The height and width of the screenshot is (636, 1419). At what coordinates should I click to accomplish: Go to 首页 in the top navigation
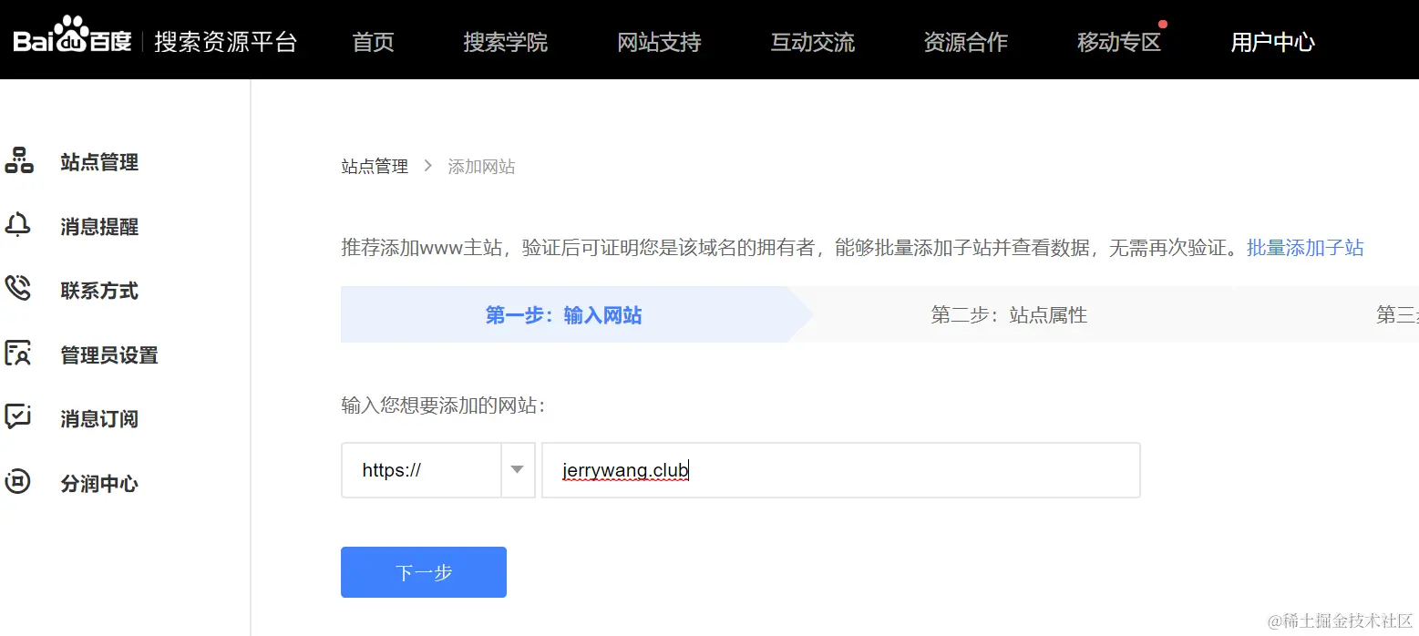[x=373, y=42]
